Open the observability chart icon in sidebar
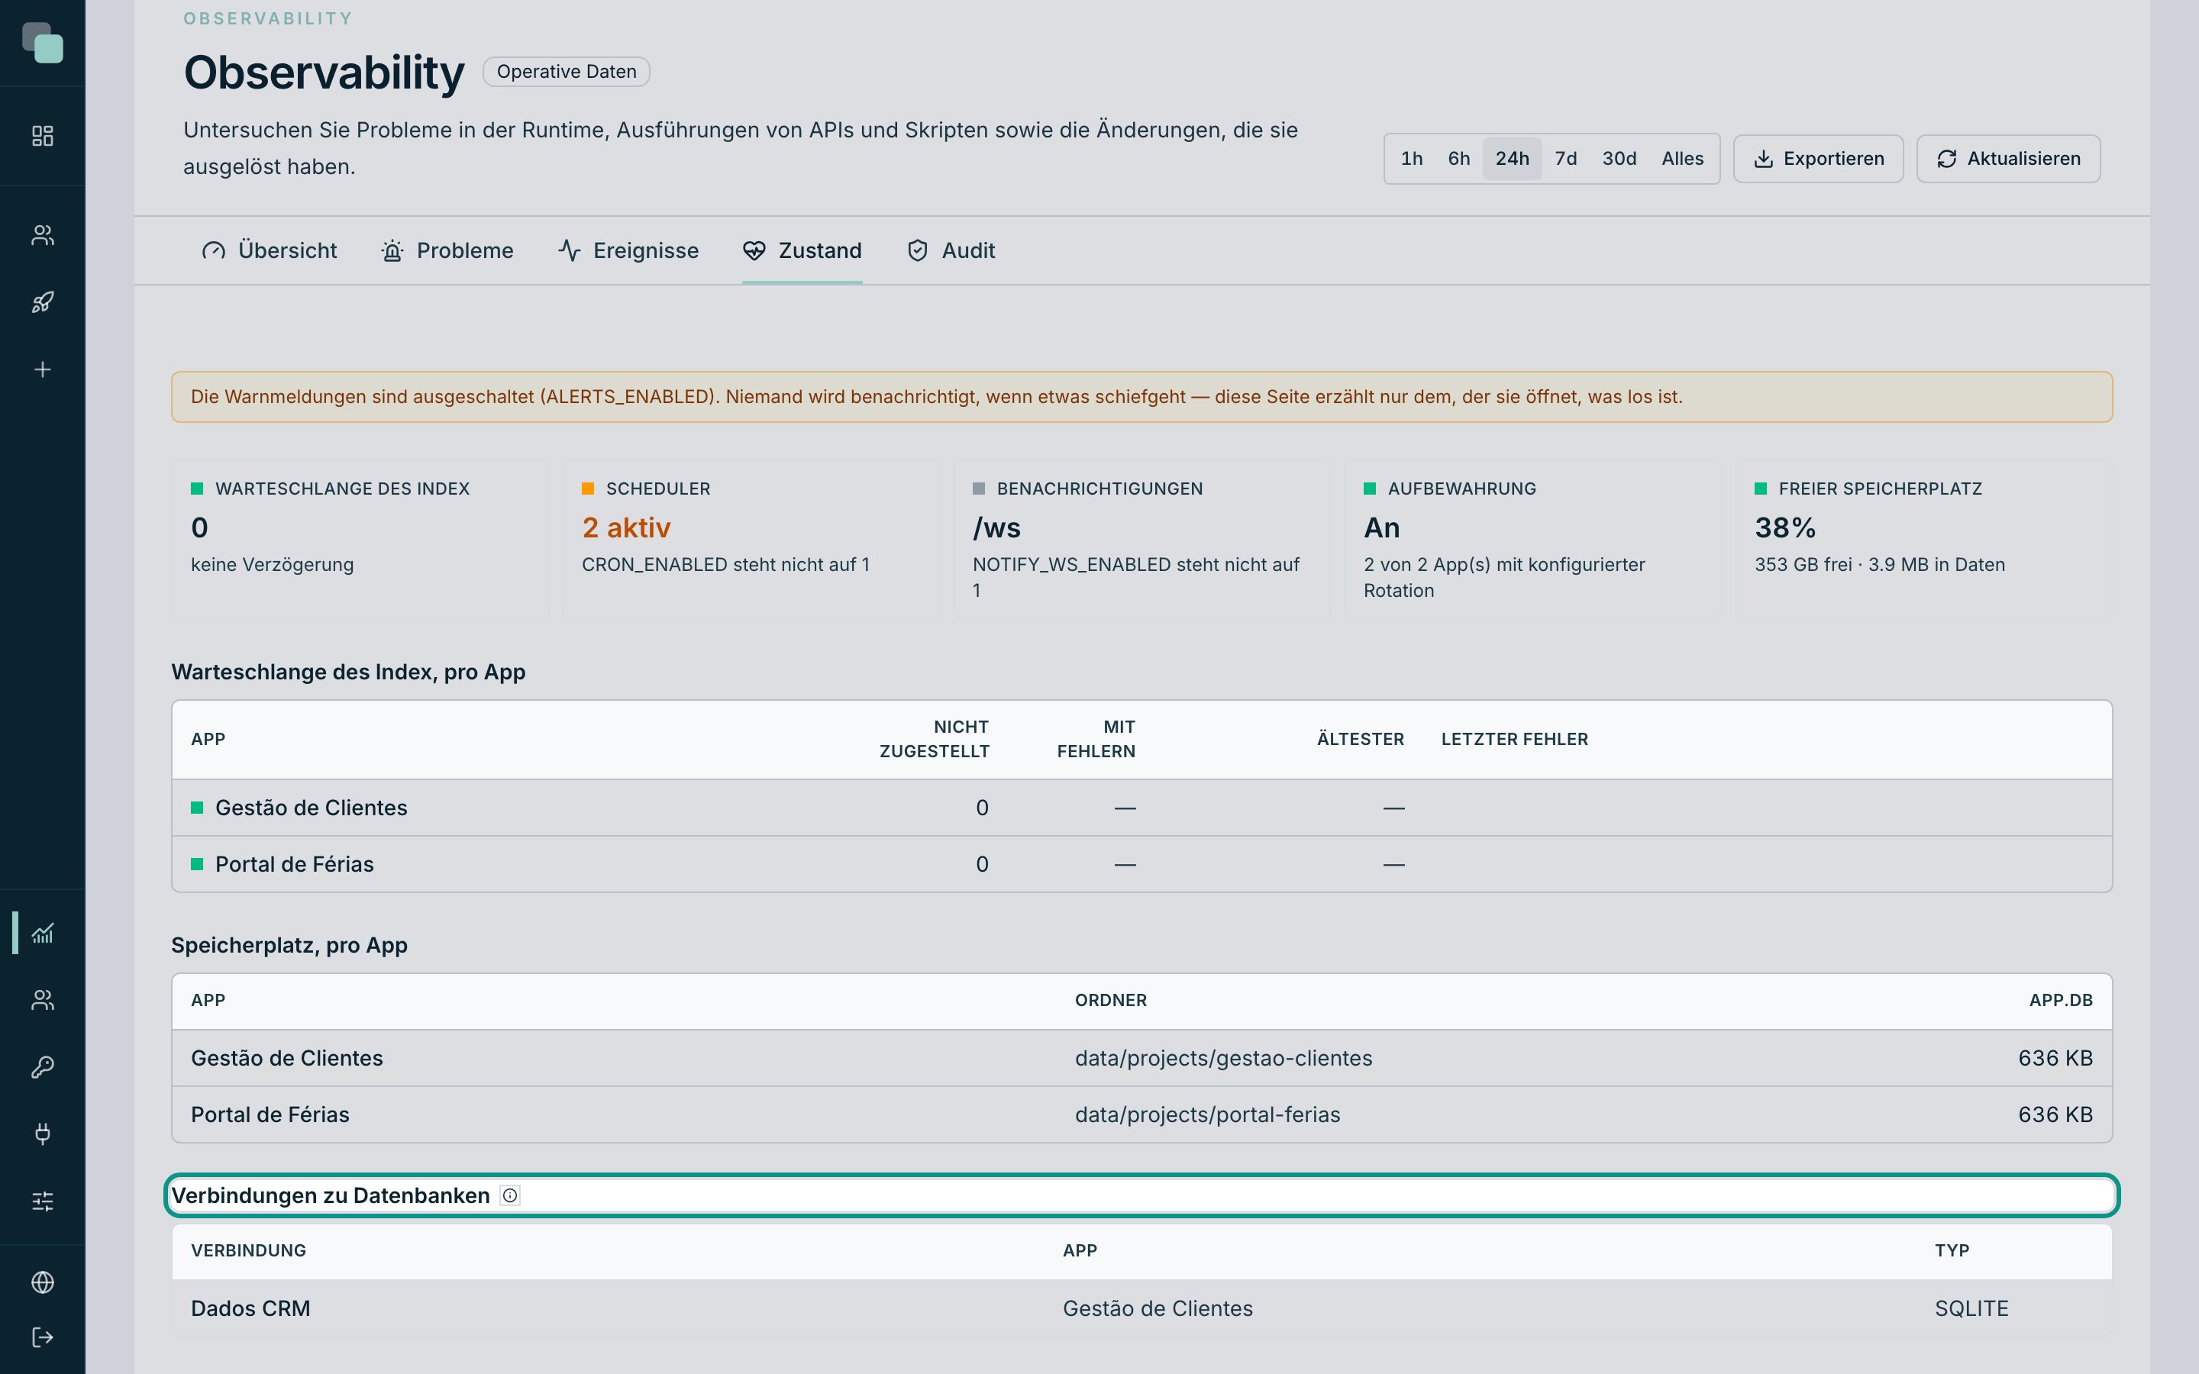Image resolution: width=2199 pixels, height=1374 pixels. tap(43, 934)
